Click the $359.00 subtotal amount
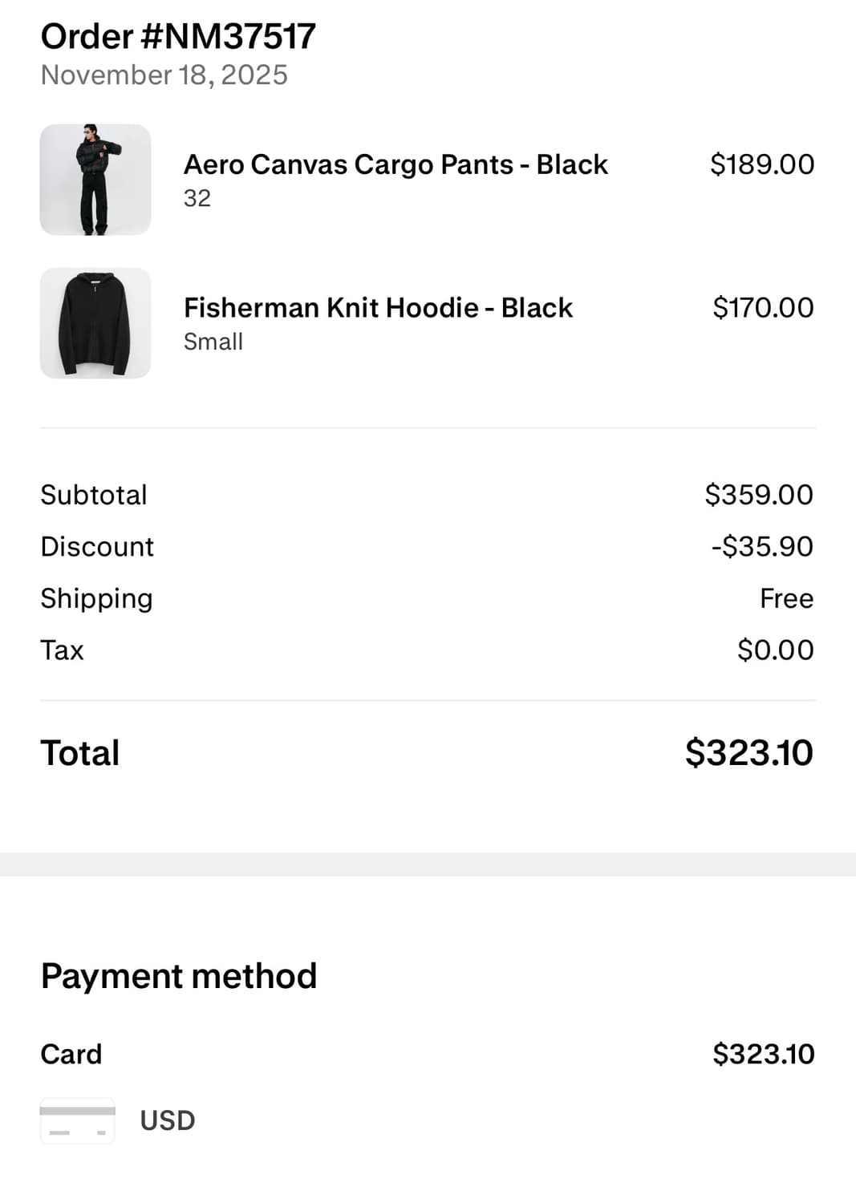This screenshot has width=856, height=1203. (x=758, y=495)
